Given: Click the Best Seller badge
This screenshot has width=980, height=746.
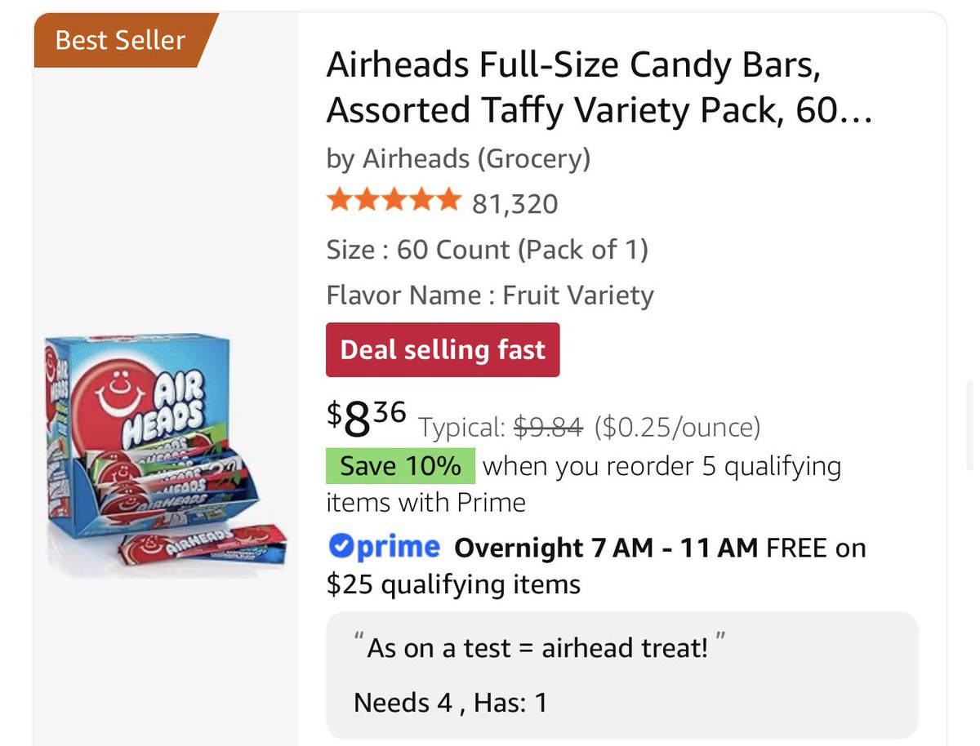Looking at the screenshot, I should point(121,40).
